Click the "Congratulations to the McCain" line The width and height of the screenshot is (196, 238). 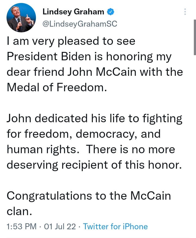point(88,196)
